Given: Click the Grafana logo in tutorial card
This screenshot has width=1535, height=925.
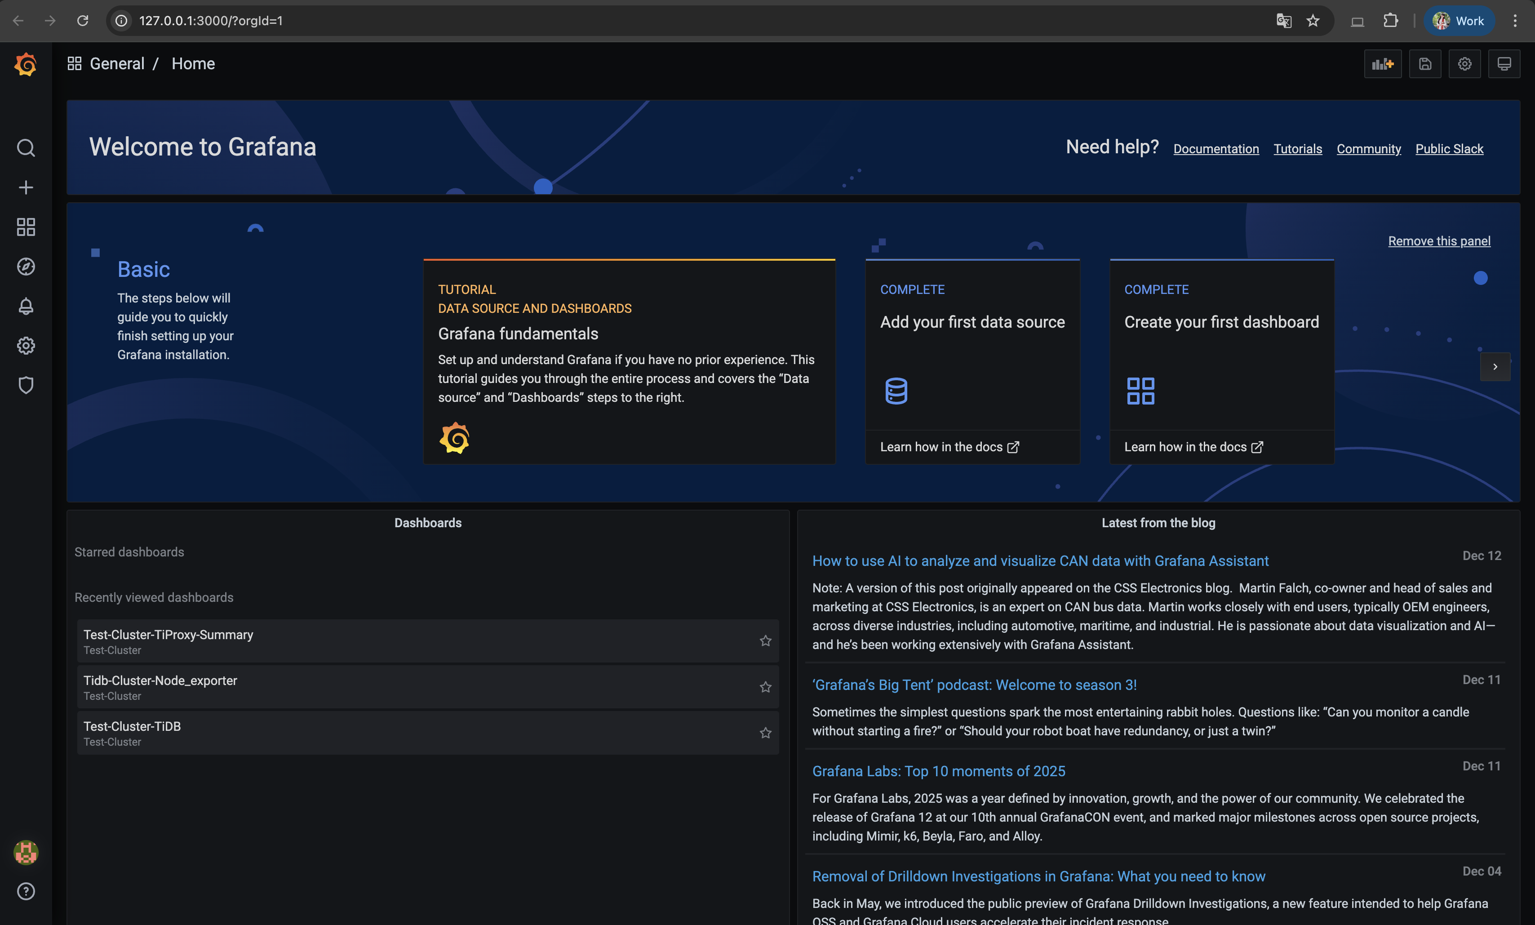Looking at the screenshot, I should [x=454, y=438].
